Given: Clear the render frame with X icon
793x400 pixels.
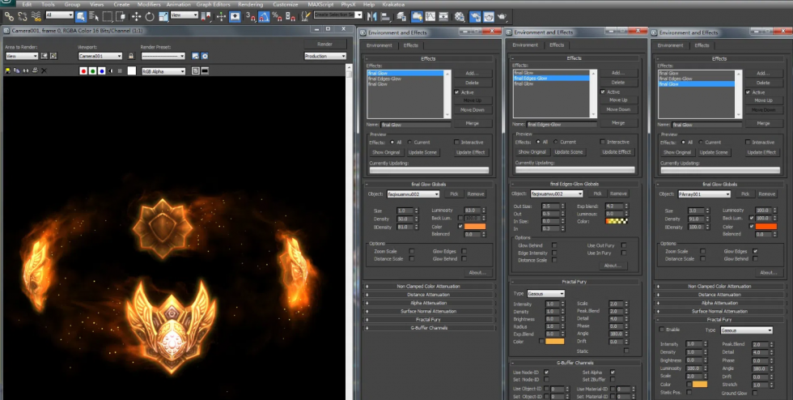Looking at the screenshot, I should point(44,71).
